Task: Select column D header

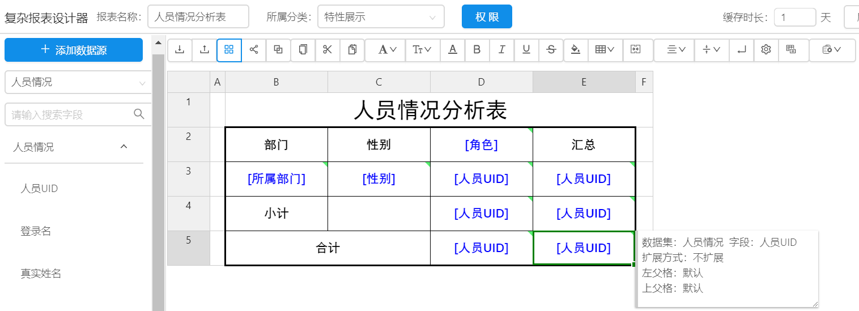Action: (481, 82)
